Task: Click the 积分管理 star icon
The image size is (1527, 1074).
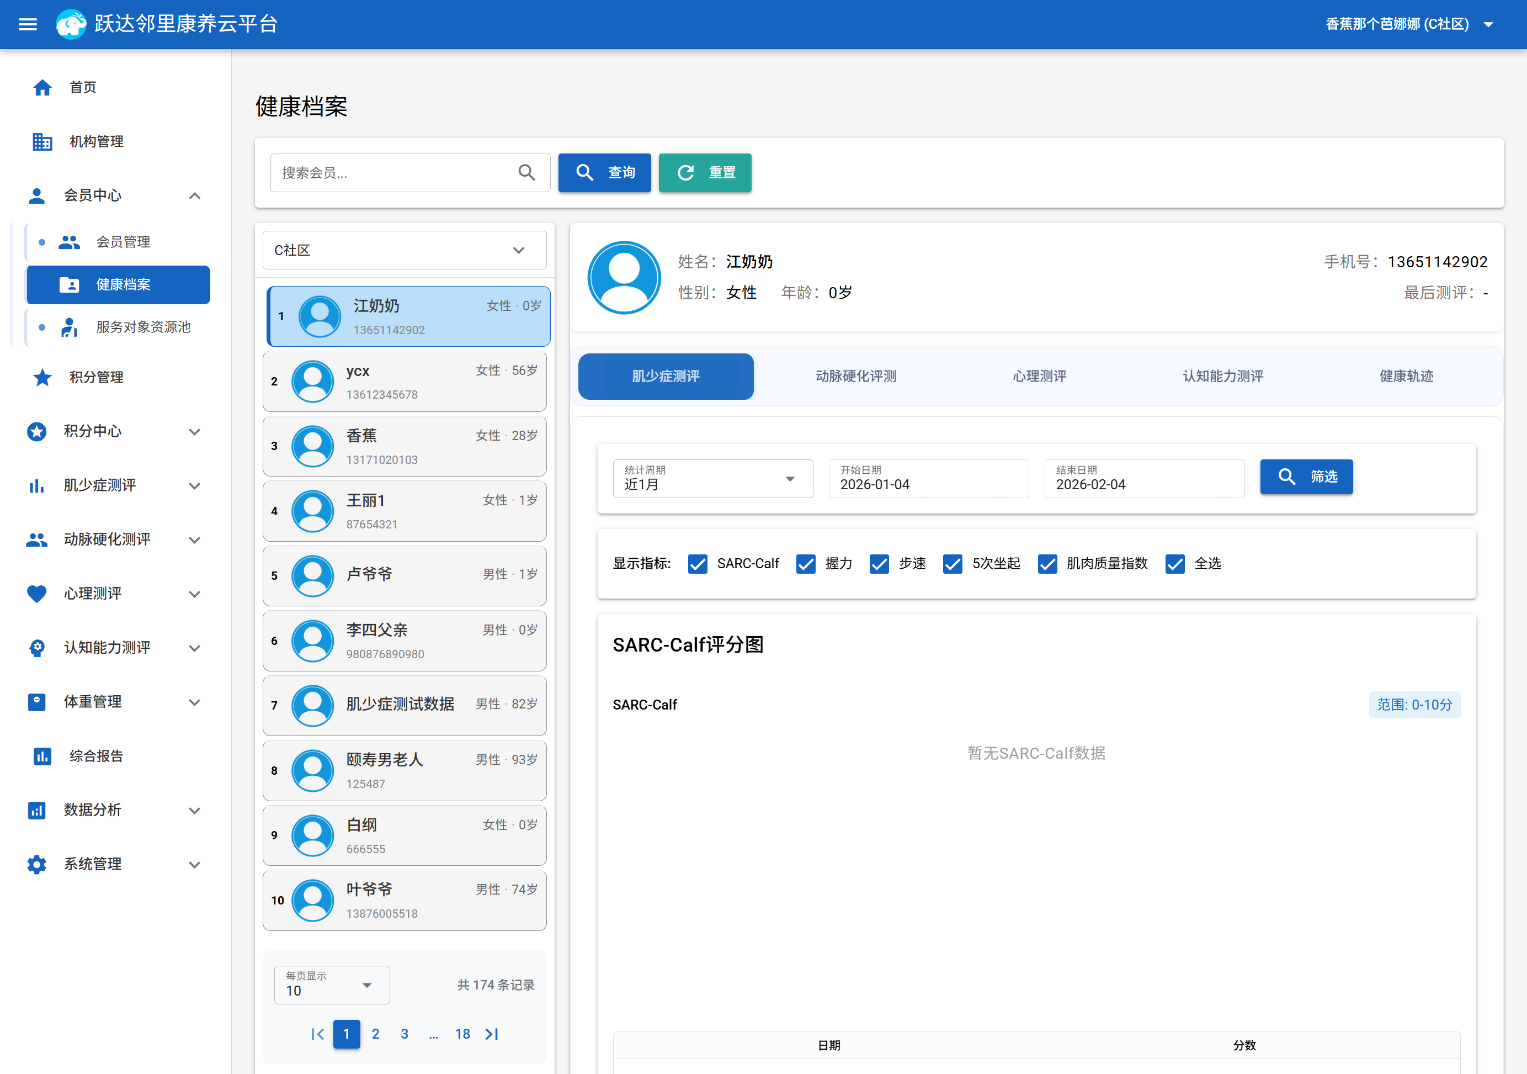Action: coord(42,377)
